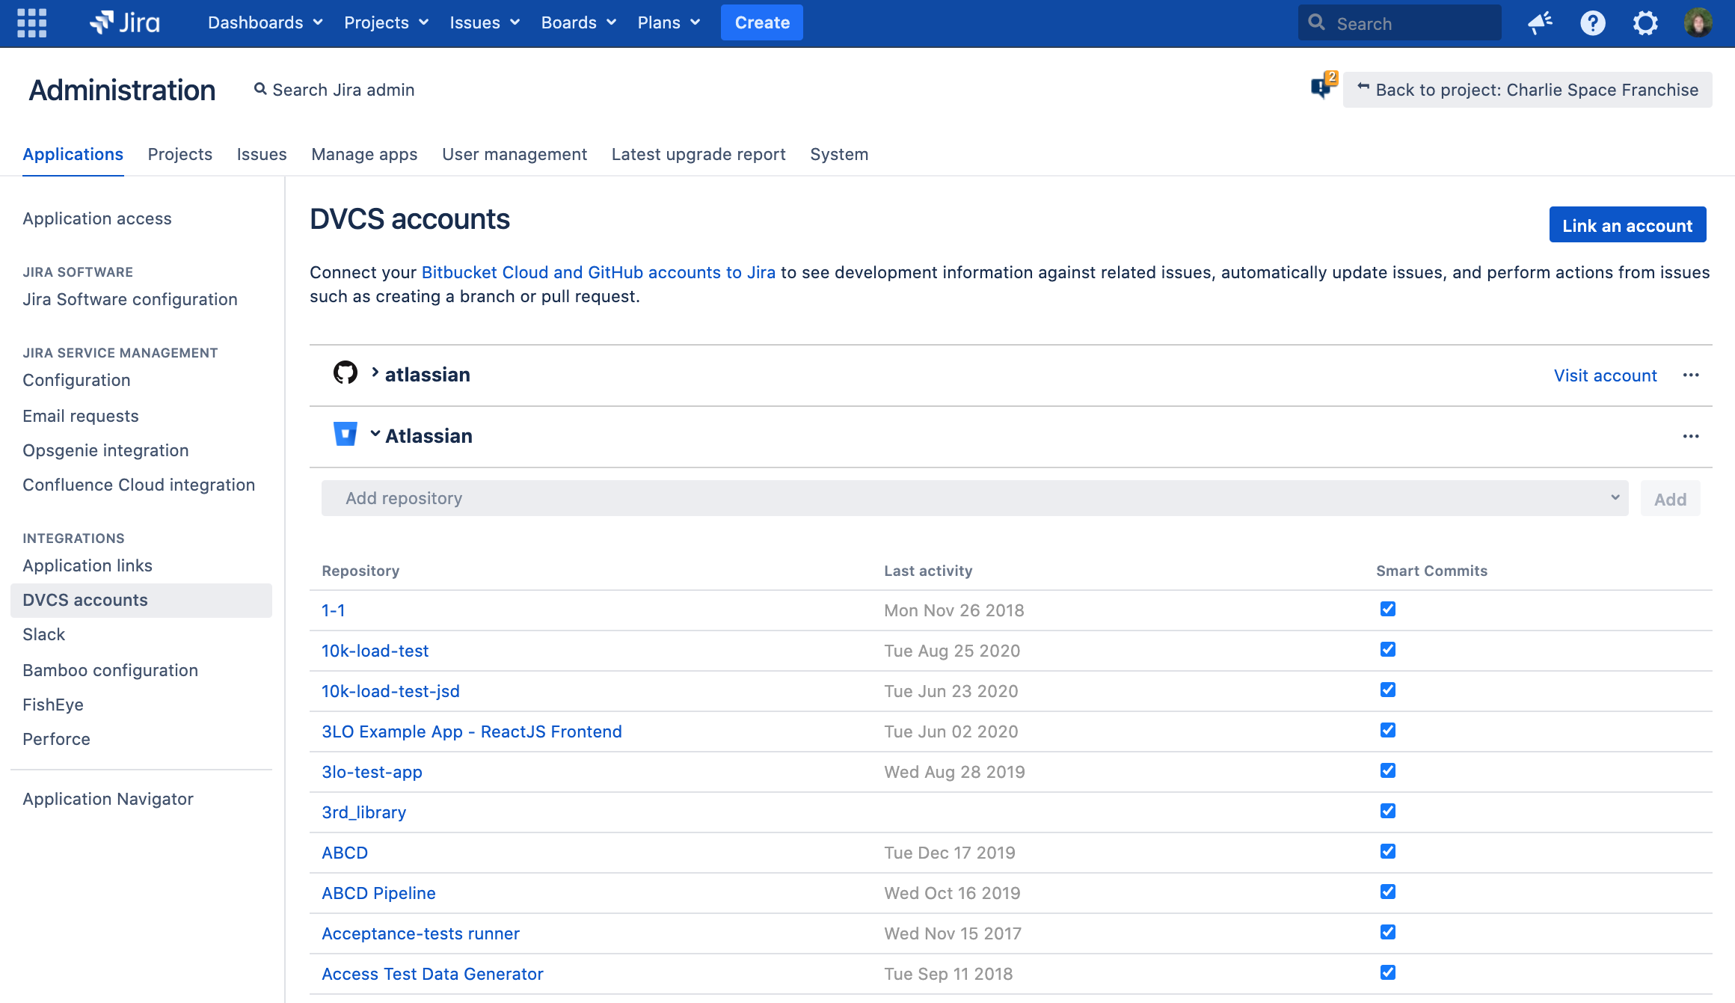The height and width of the screenshot is (1003, 1735).
Task: Open the 10k-load-test repository link
Action: coord(375,651)
